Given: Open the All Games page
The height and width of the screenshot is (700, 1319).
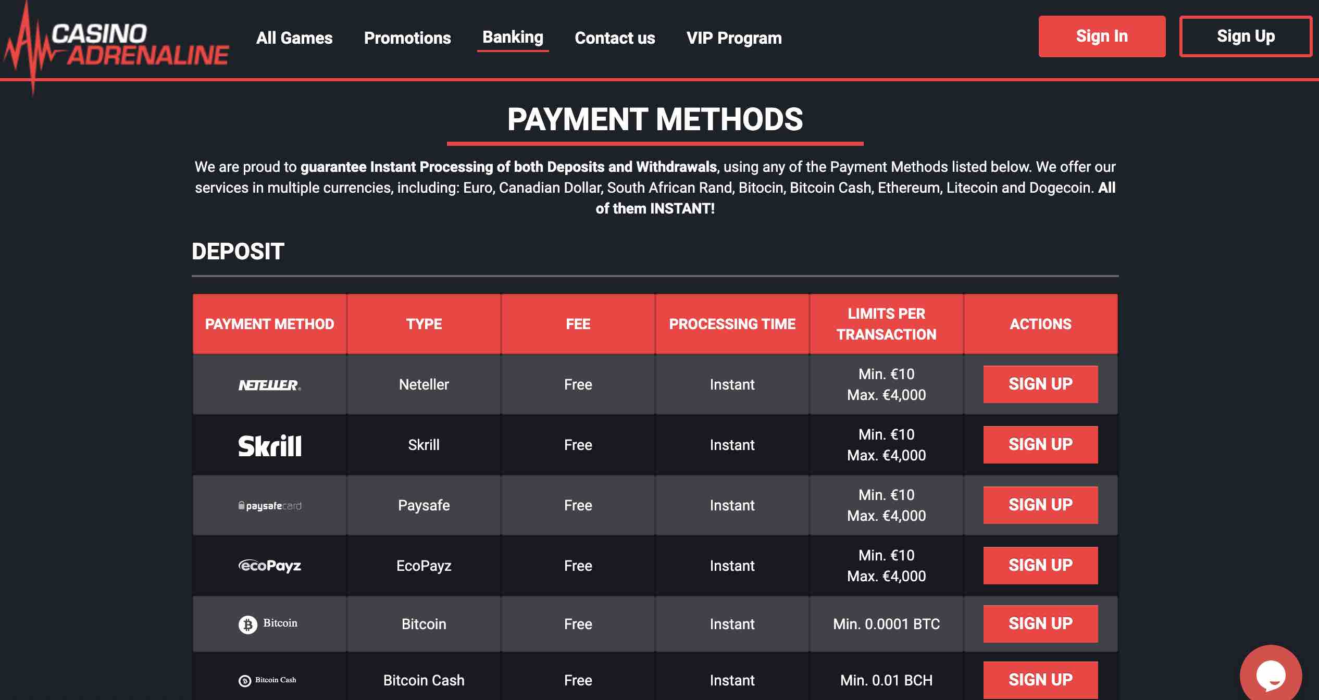Looking at the screenshot, I should 295,37.
